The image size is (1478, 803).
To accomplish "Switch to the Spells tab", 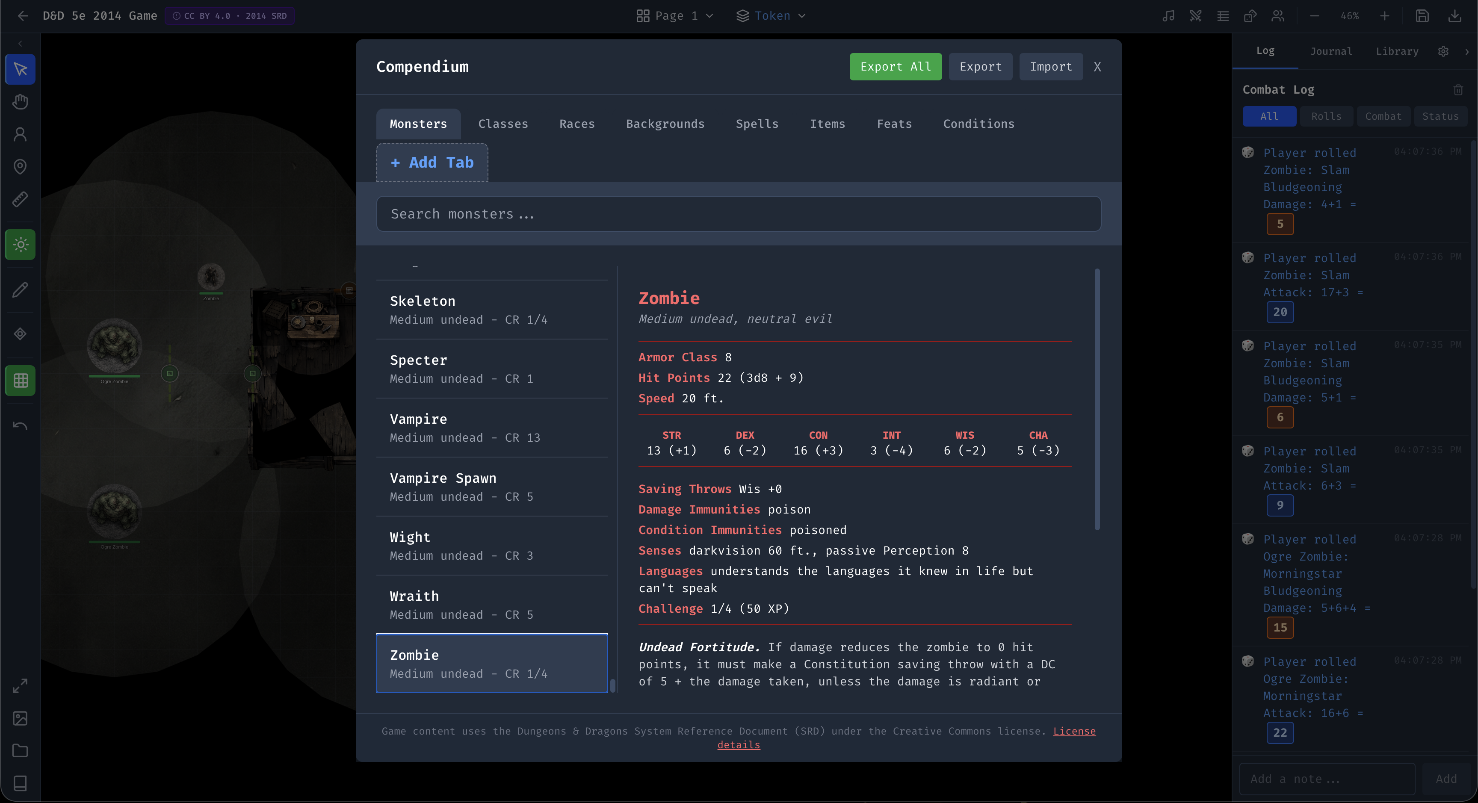I will point(757,124).
